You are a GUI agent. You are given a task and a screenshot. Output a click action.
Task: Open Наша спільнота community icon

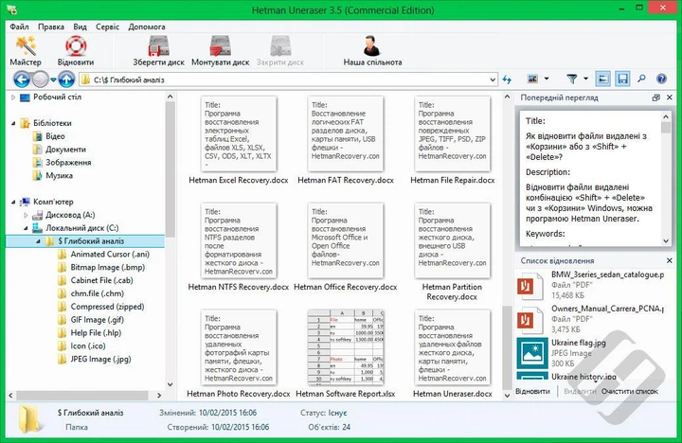[x=371, y=49]
